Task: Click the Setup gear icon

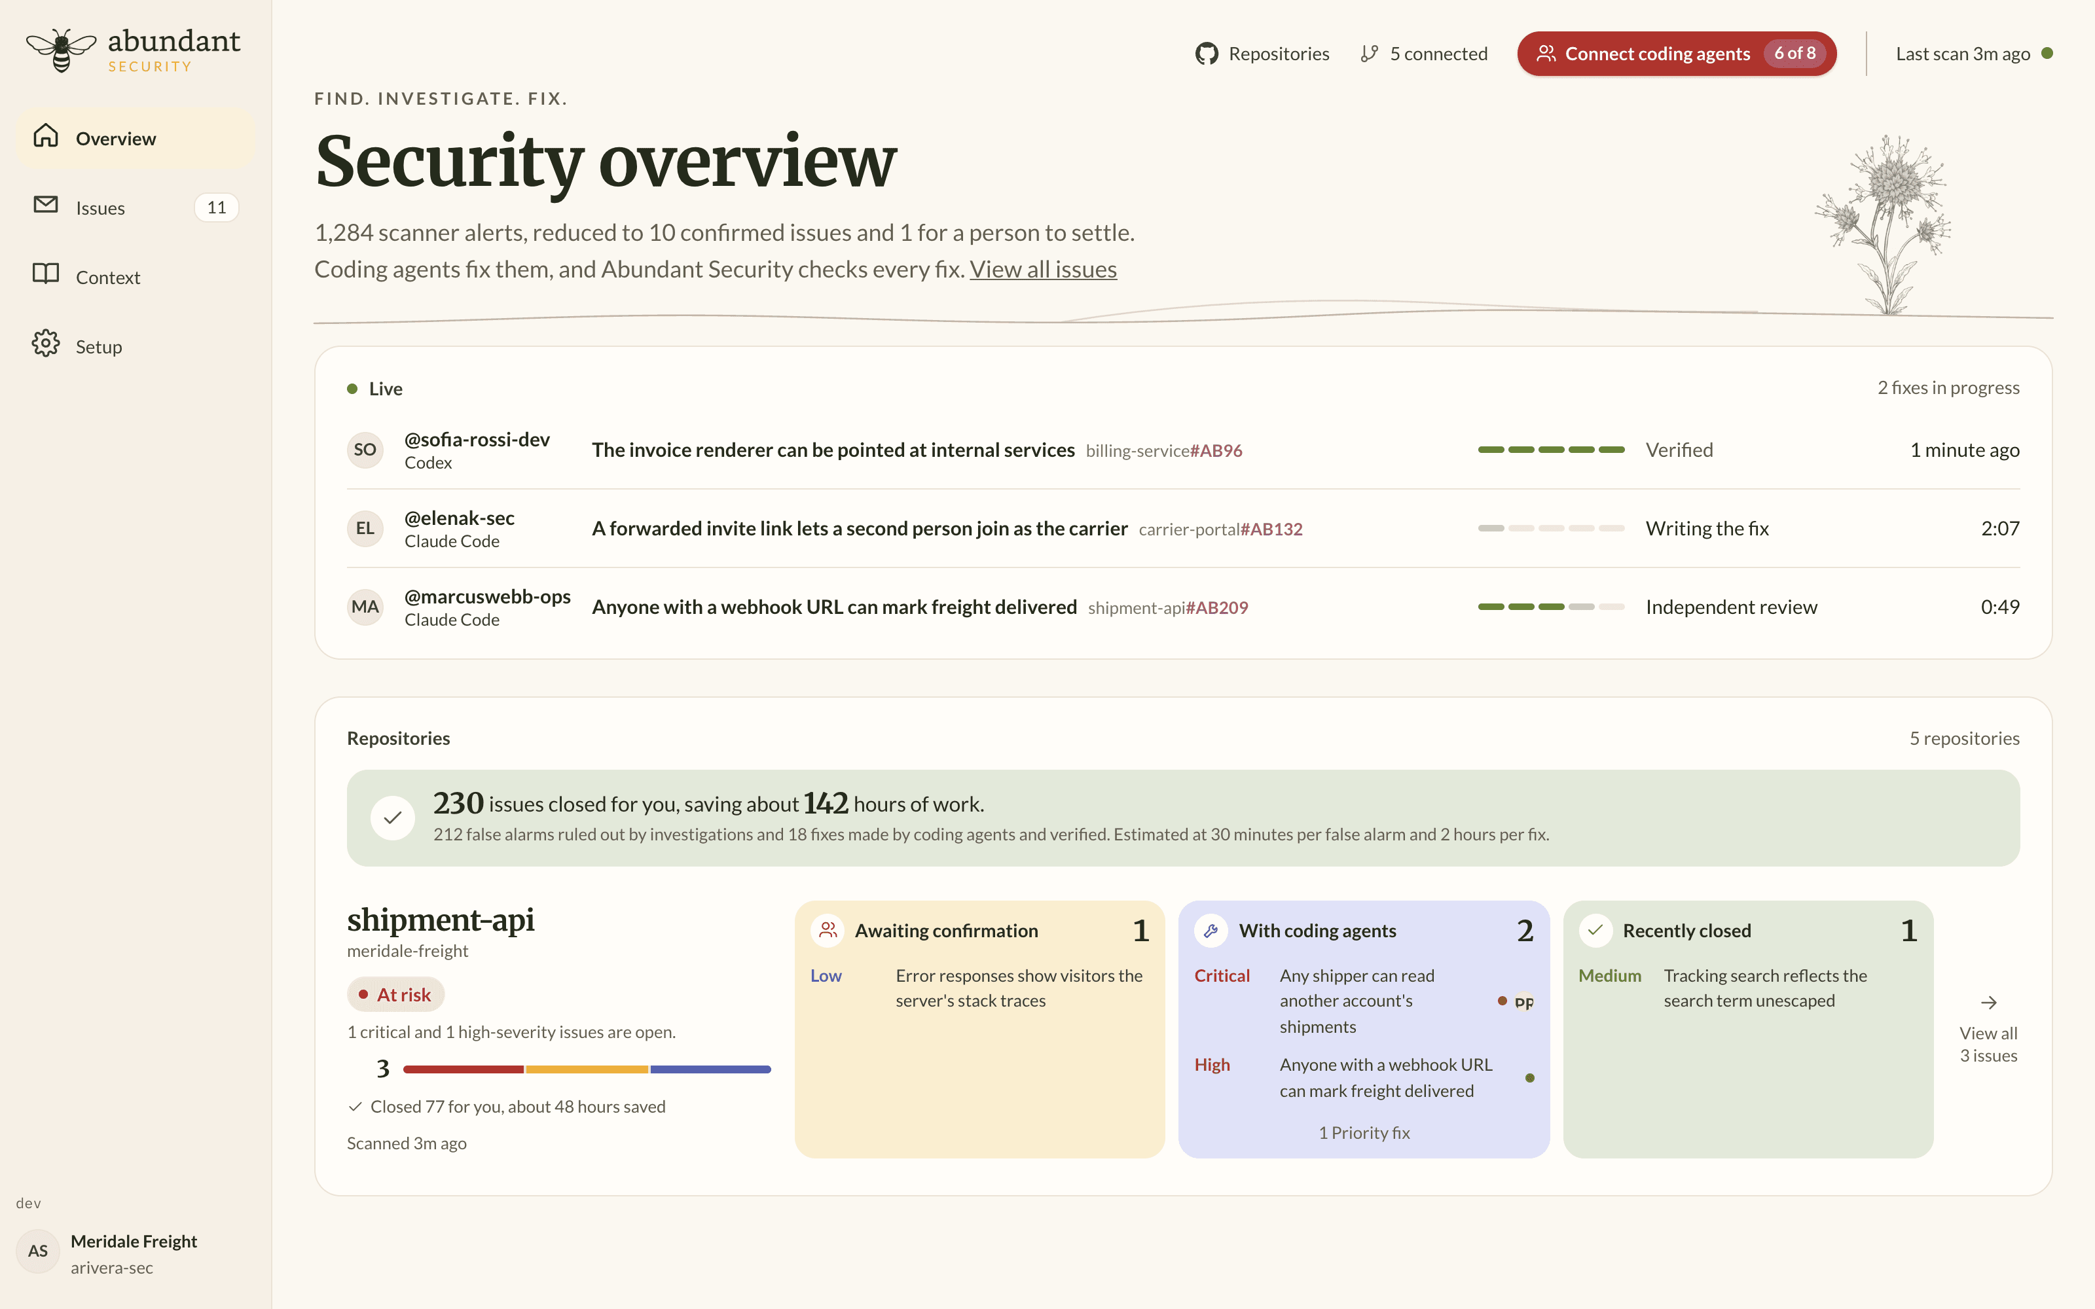Action: tap(46, 344)
